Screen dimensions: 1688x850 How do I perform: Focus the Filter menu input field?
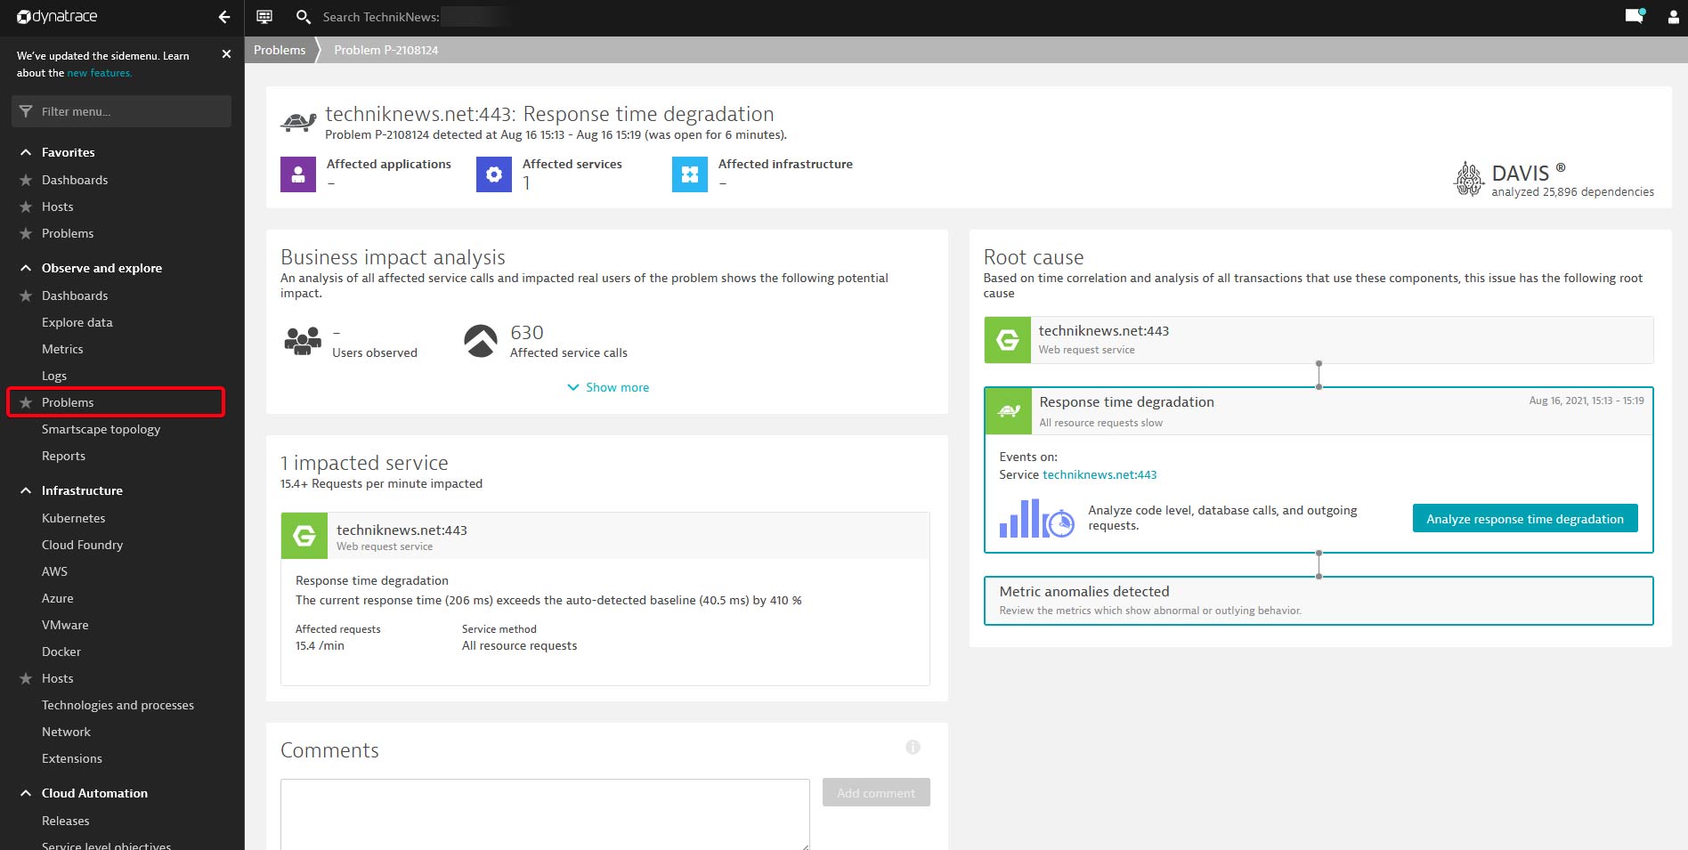122,111
